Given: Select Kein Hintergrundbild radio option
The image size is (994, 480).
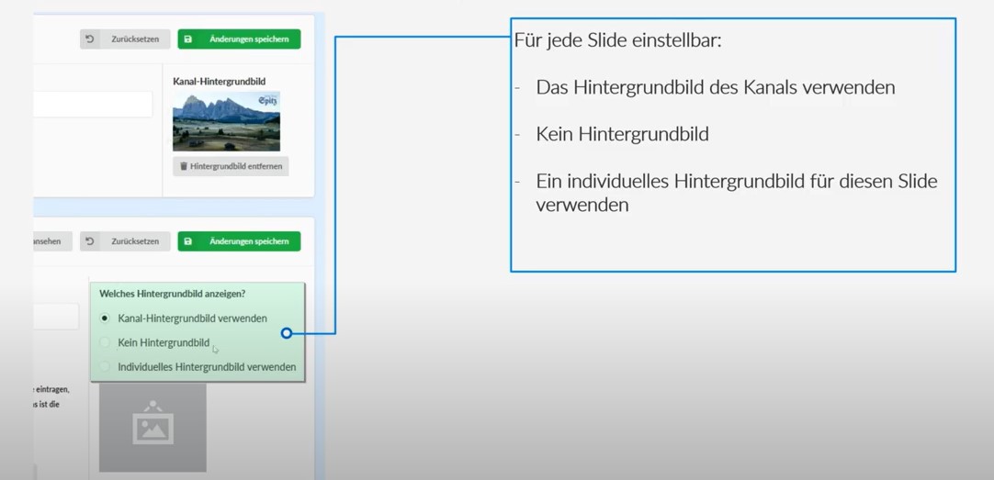Looking at the screenshot, I should tap(106, 342).
